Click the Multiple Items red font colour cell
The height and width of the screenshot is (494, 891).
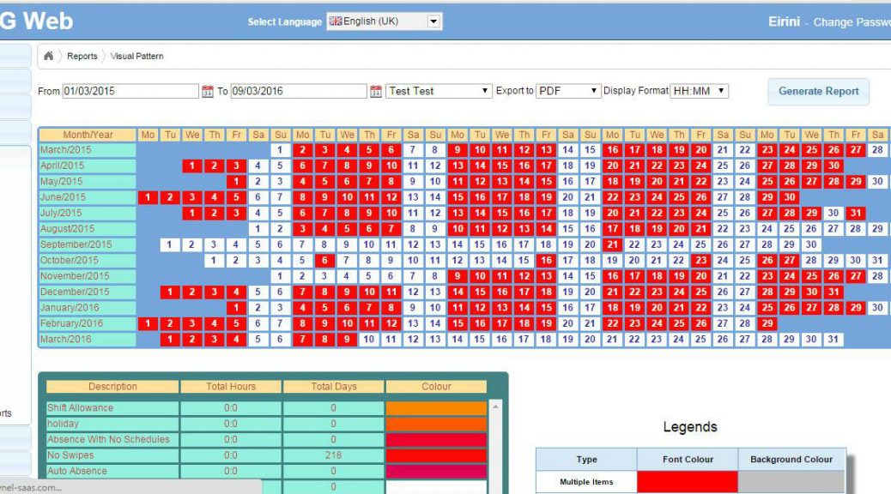pos(688,482)
